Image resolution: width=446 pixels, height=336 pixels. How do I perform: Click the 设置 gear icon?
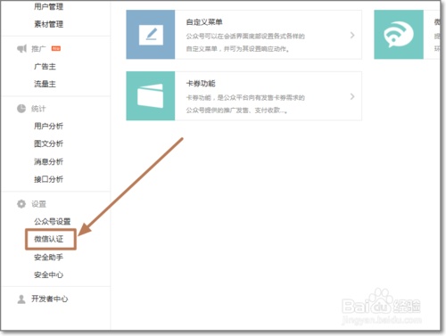coord(21,204)
